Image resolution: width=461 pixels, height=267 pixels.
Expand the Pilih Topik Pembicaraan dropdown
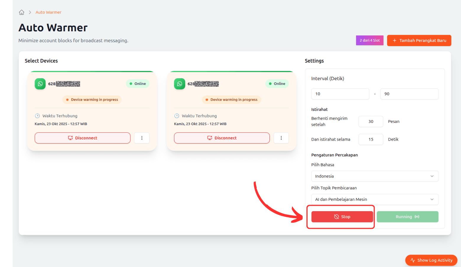click(x=374, y=199)
